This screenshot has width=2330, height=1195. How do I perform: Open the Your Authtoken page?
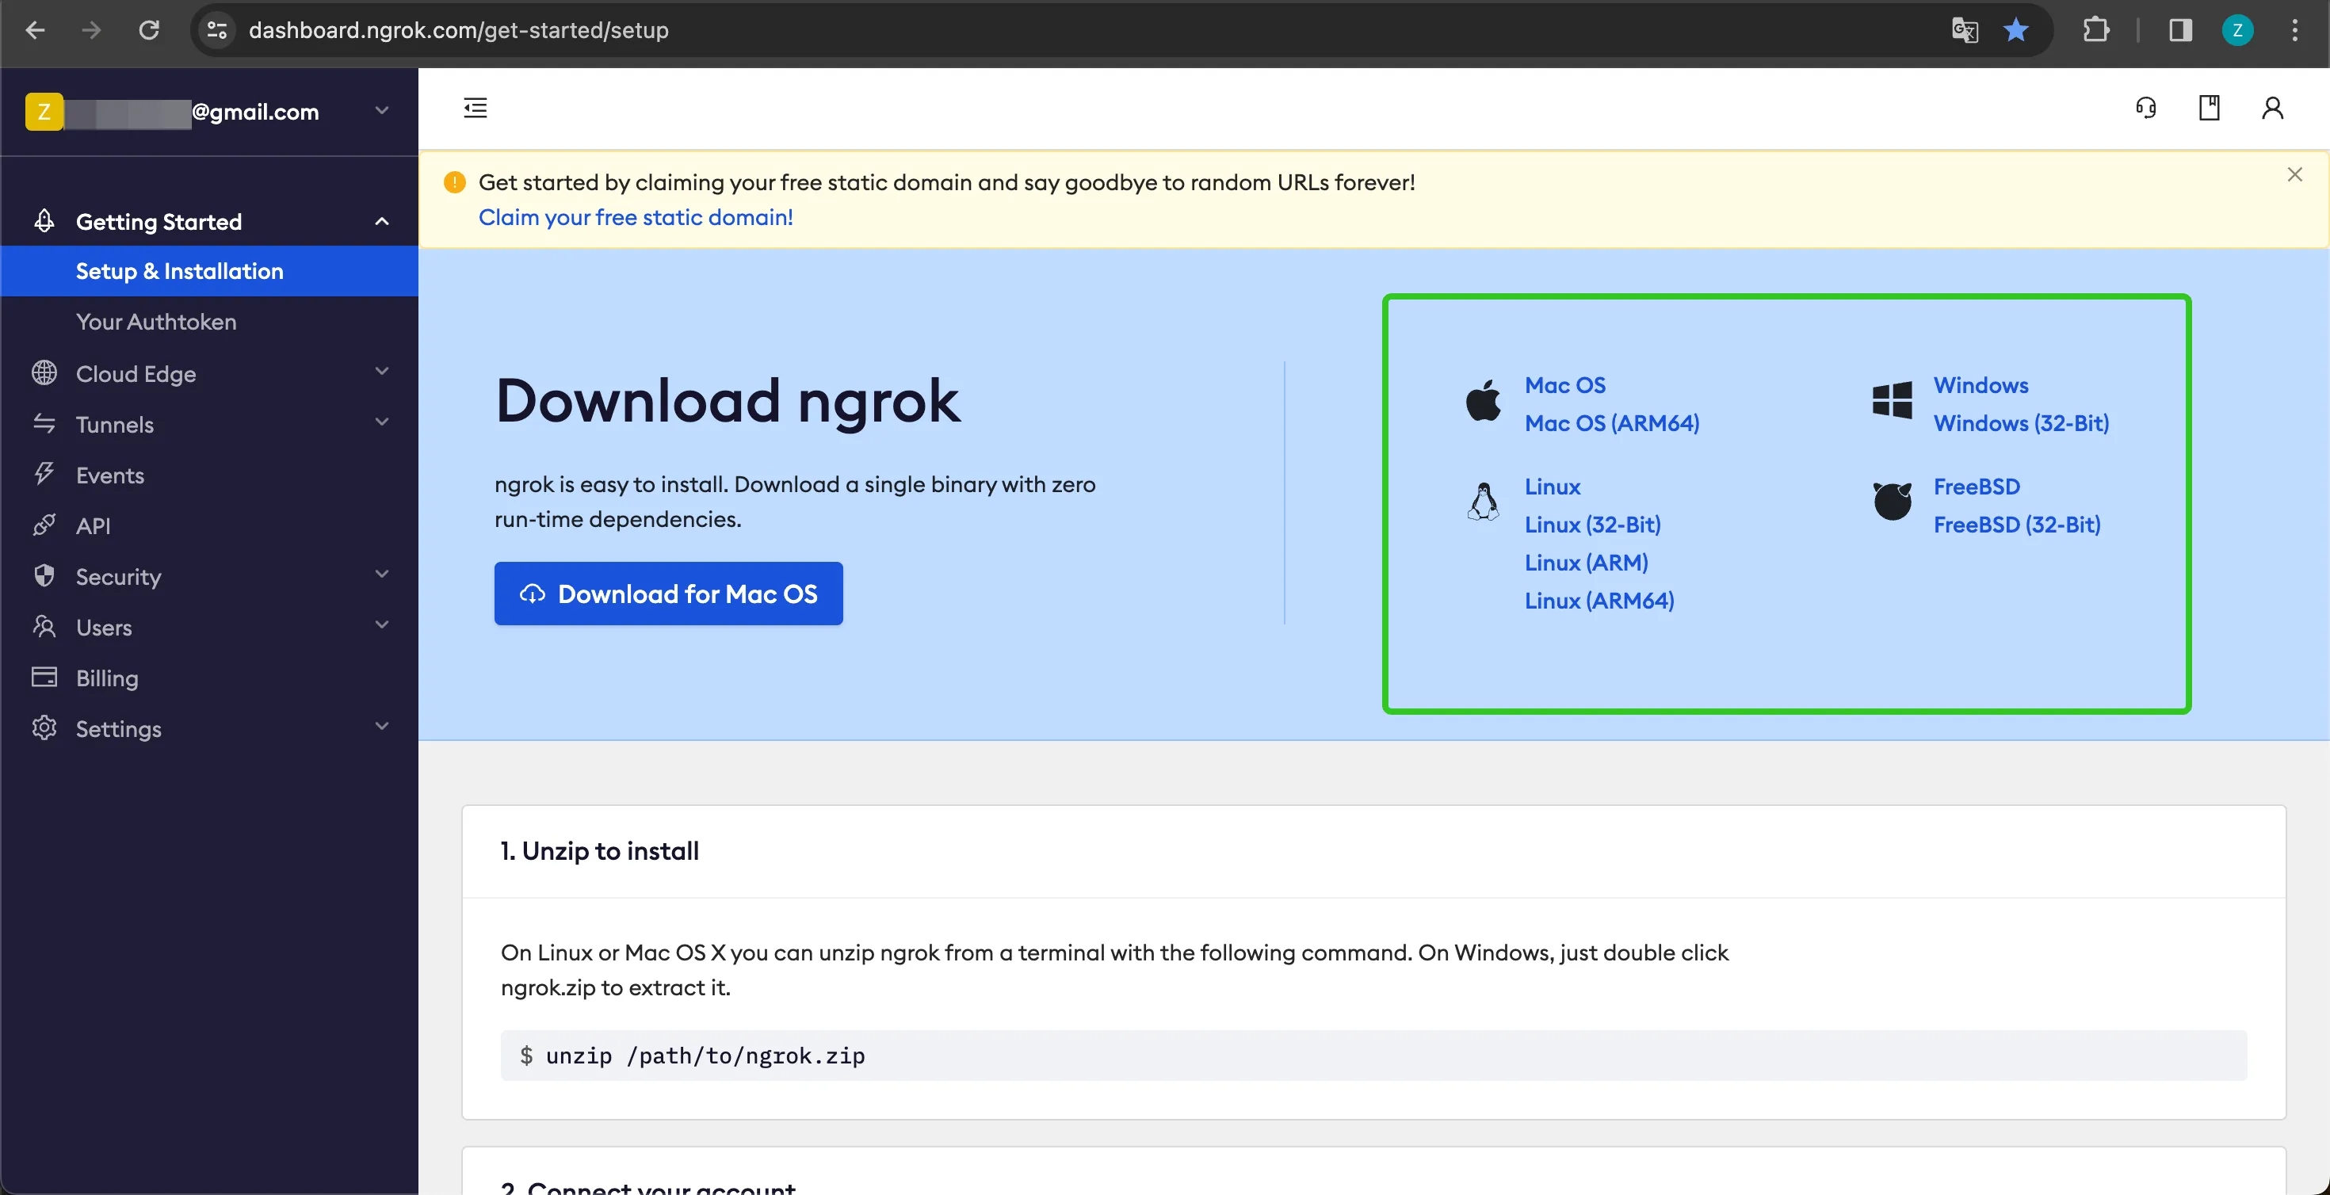point(155,321)
